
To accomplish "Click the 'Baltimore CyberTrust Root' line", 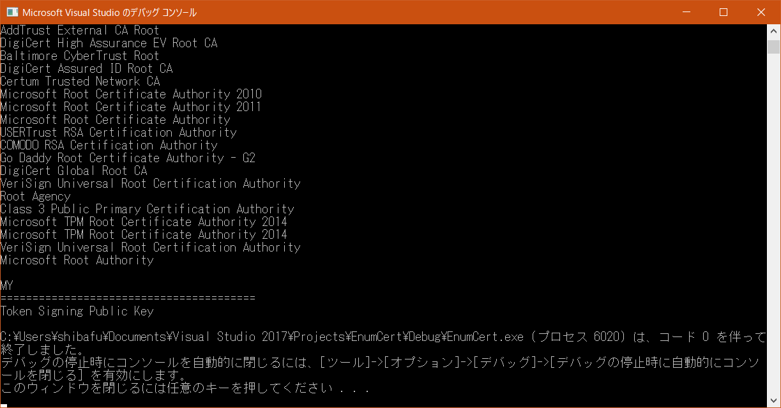I will tap(80, 56).
